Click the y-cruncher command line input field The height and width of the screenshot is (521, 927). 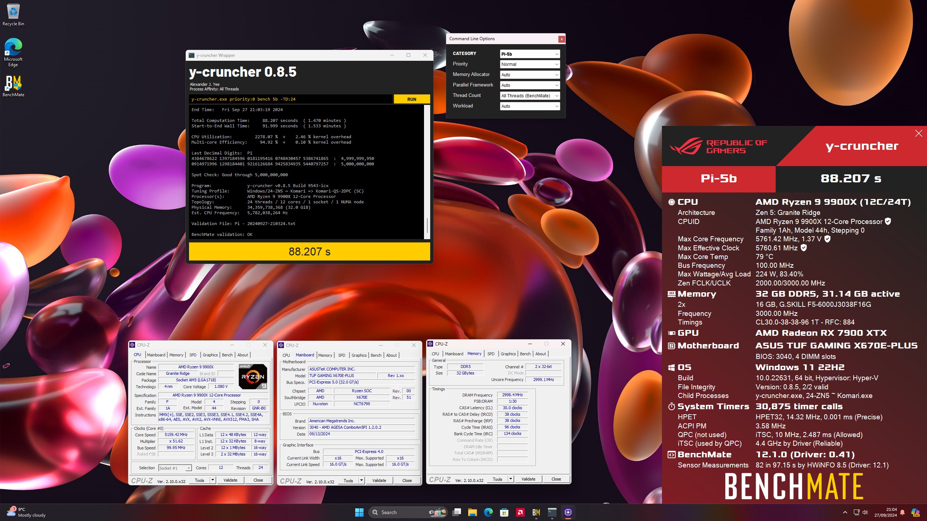(291, 99)
